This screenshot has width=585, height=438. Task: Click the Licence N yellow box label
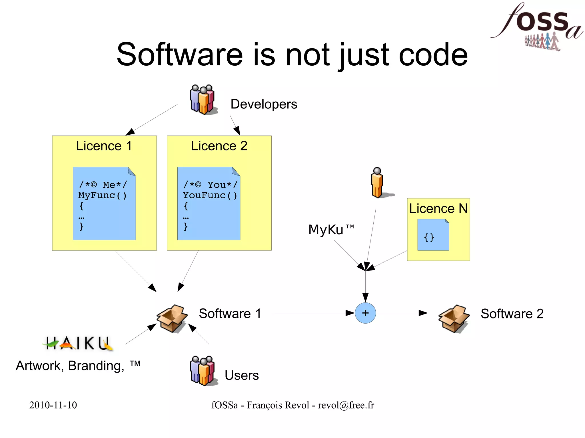point(438,208)
